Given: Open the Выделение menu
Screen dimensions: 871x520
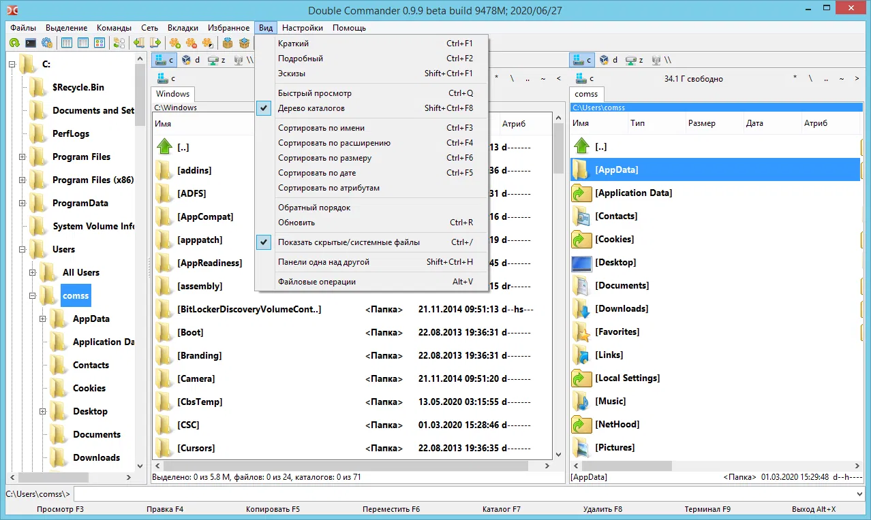Looking at the screenshot, I should click(x=67, y=28).
